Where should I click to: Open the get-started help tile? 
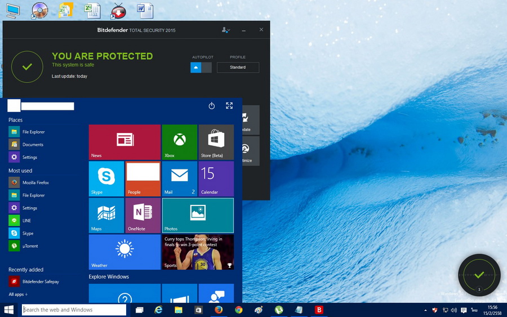coord(124,293)
